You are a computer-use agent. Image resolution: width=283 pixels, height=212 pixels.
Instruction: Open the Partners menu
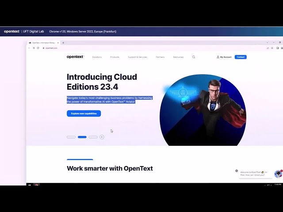pos(160,57)
